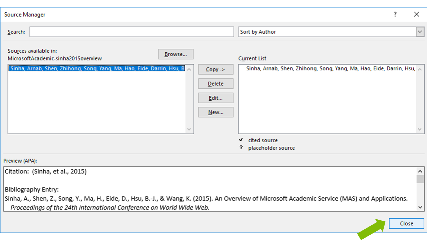Click the Delete button
The height and width of the screenshot is (240, 427).
click(216, 84)
